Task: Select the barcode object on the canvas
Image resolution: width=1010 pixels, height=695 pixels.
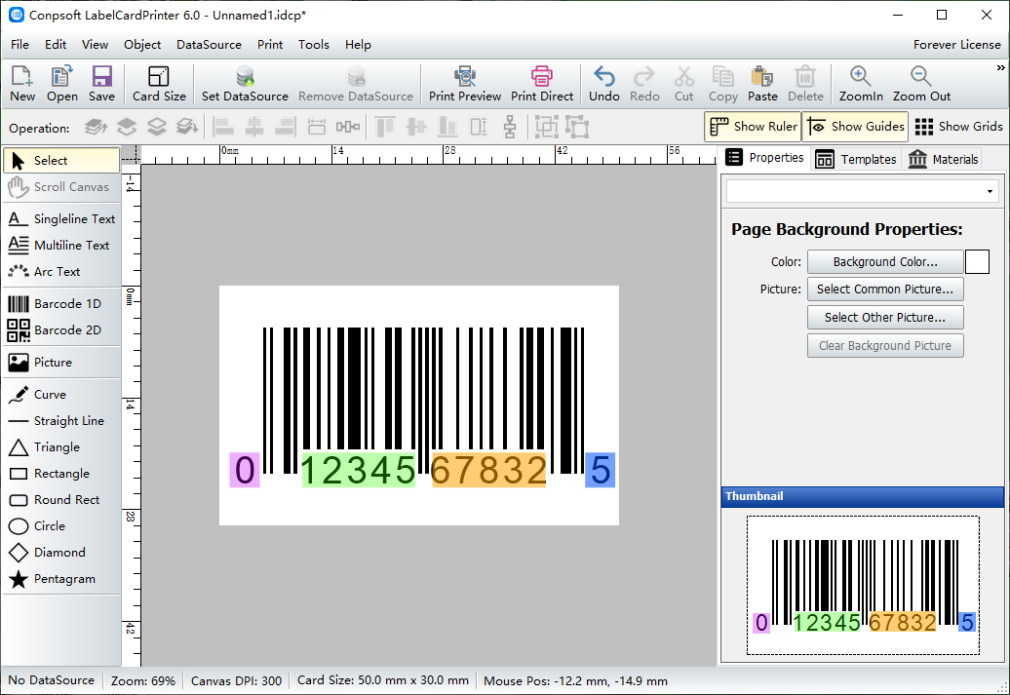Action: (x=422, y=407)
